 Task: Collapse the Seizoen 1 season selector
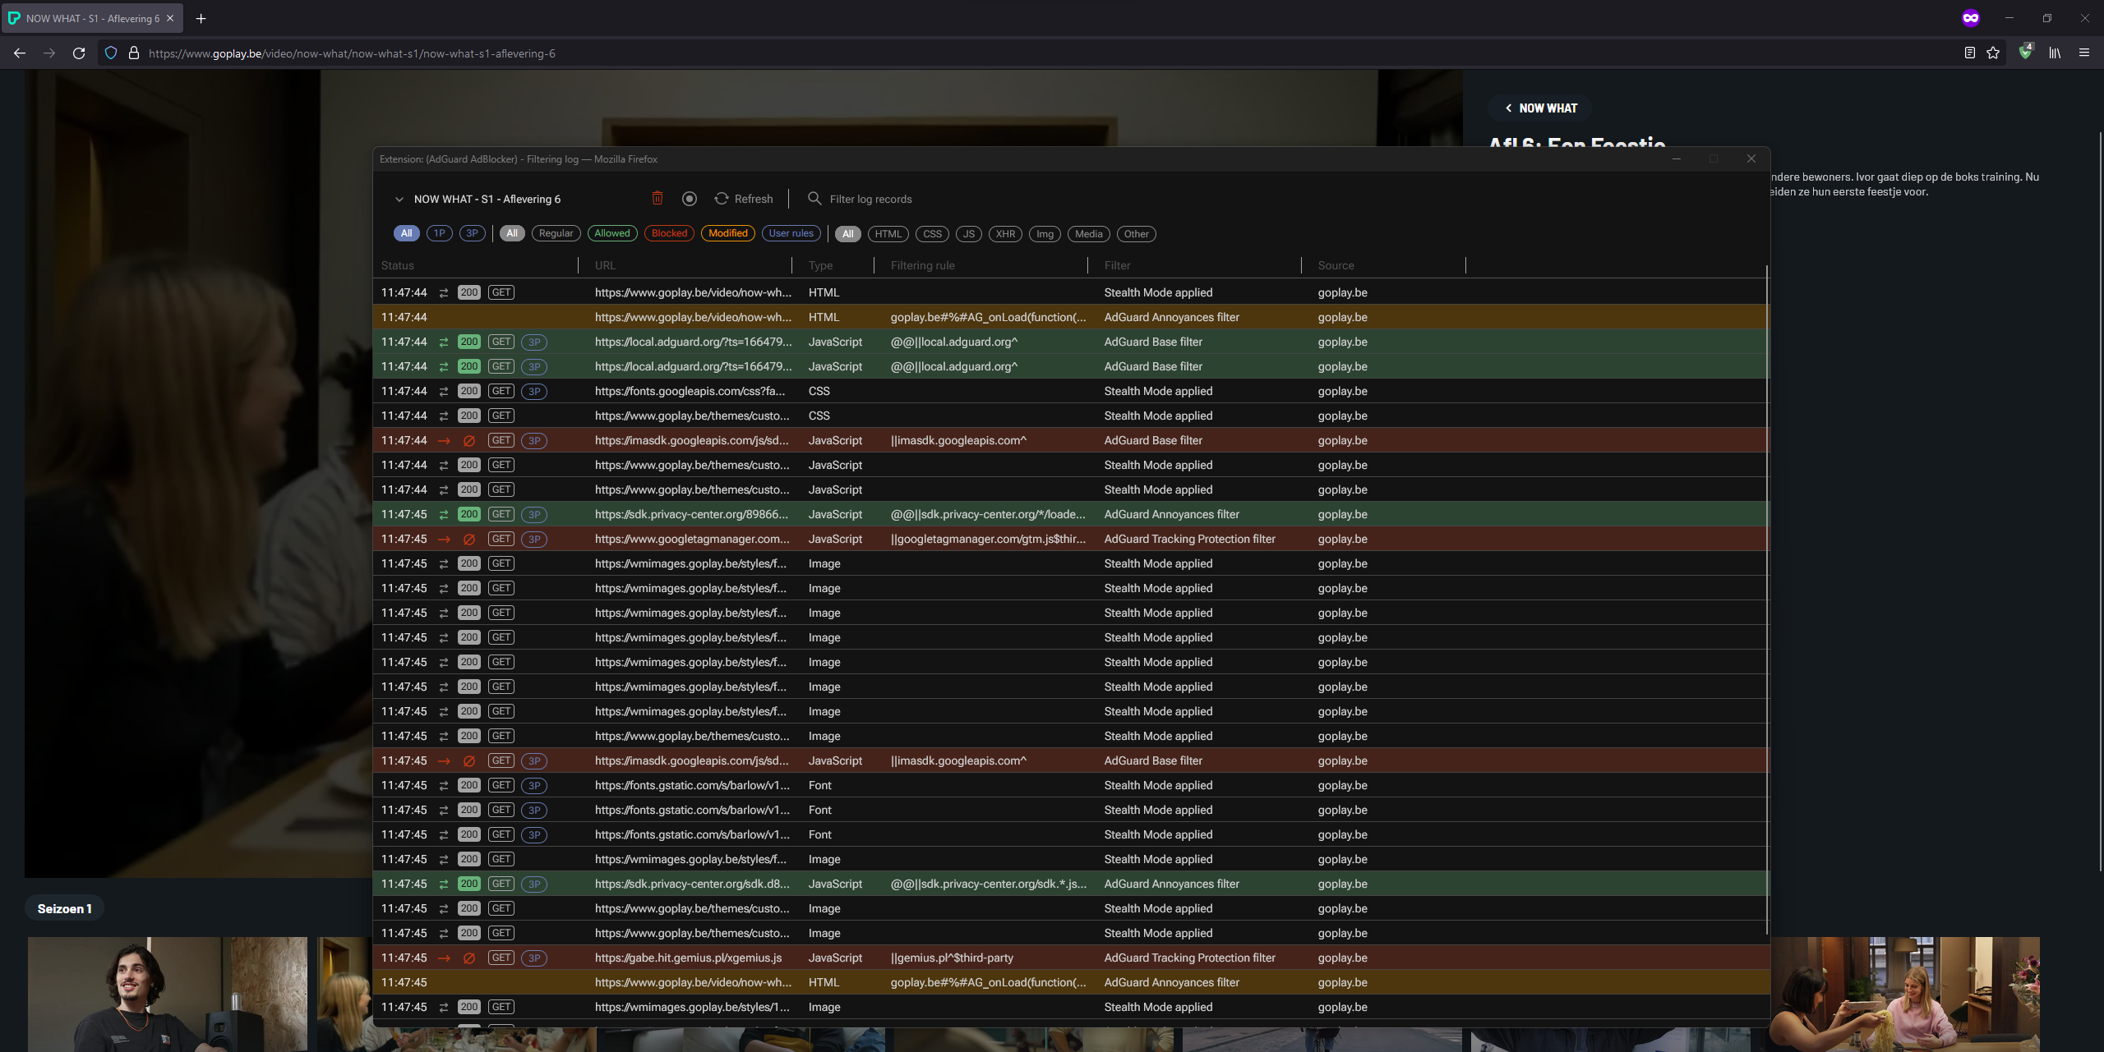point(64,908)
